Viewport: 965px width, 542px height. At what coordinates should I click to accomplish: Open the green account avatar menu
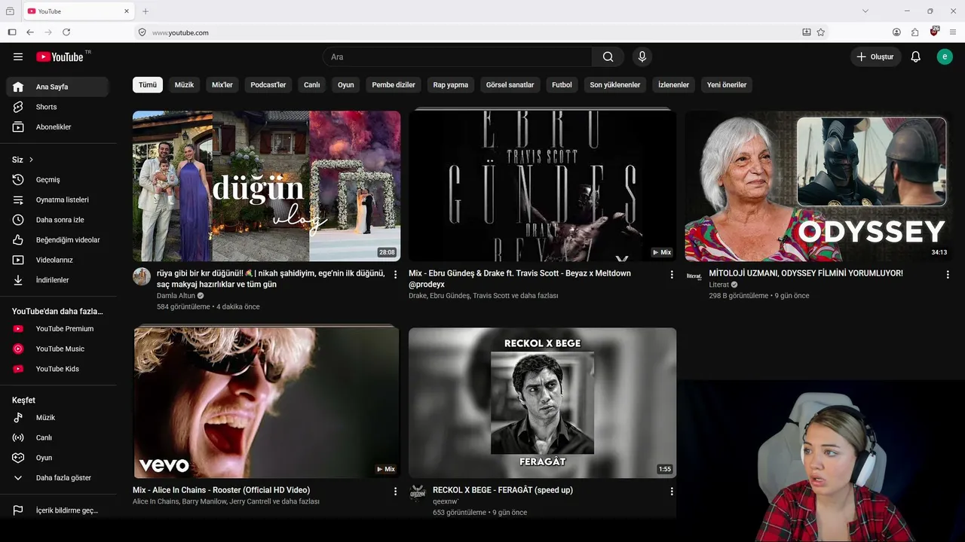[x=945, y=56]
